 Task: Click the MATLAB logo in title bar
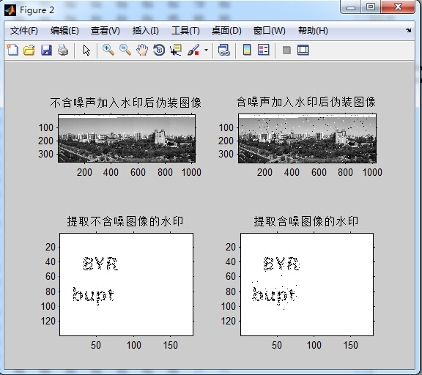click(x=10, y=10)
